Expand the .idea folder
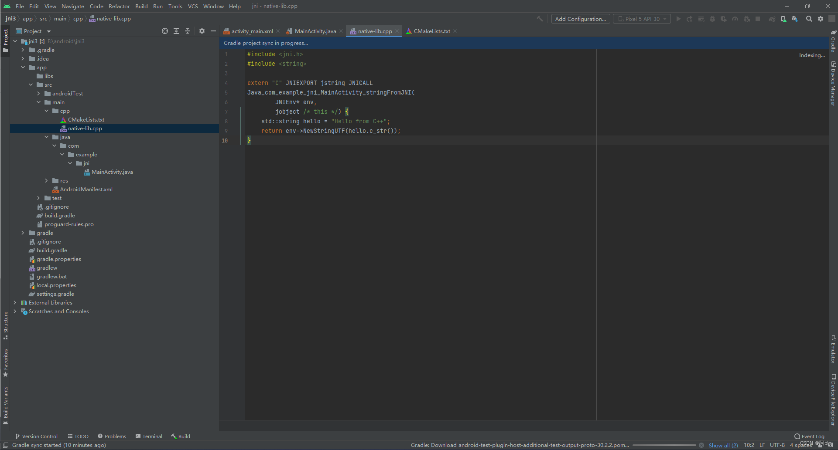Screen dimensions: 838x450 [x=23, y=59]
